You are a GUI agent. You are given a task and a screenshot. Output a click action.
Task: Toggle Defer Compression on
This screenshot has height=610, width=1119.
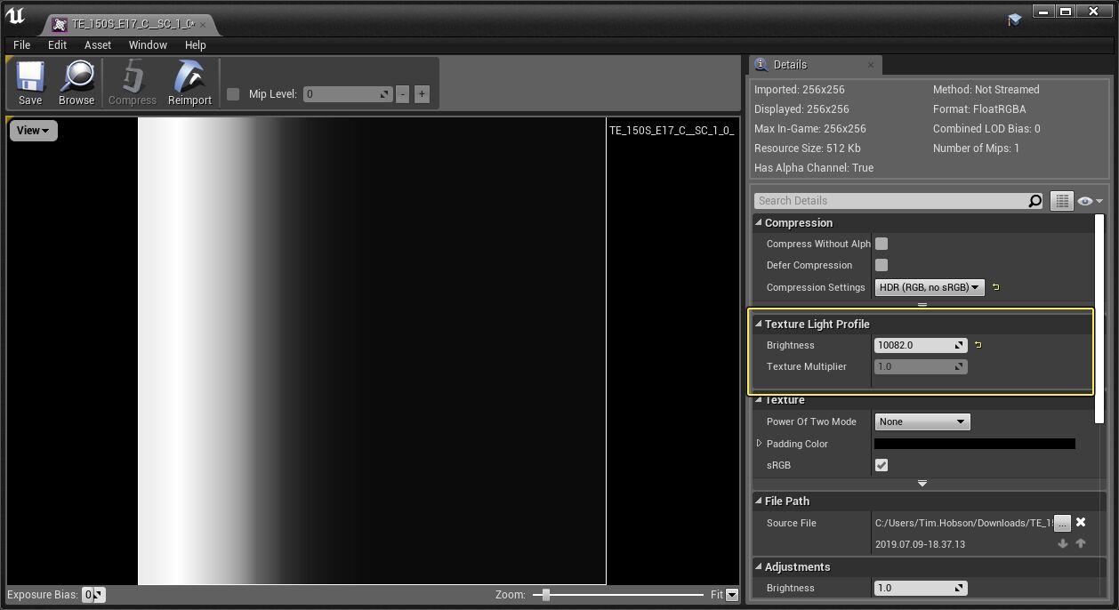(x=881, y=264)
